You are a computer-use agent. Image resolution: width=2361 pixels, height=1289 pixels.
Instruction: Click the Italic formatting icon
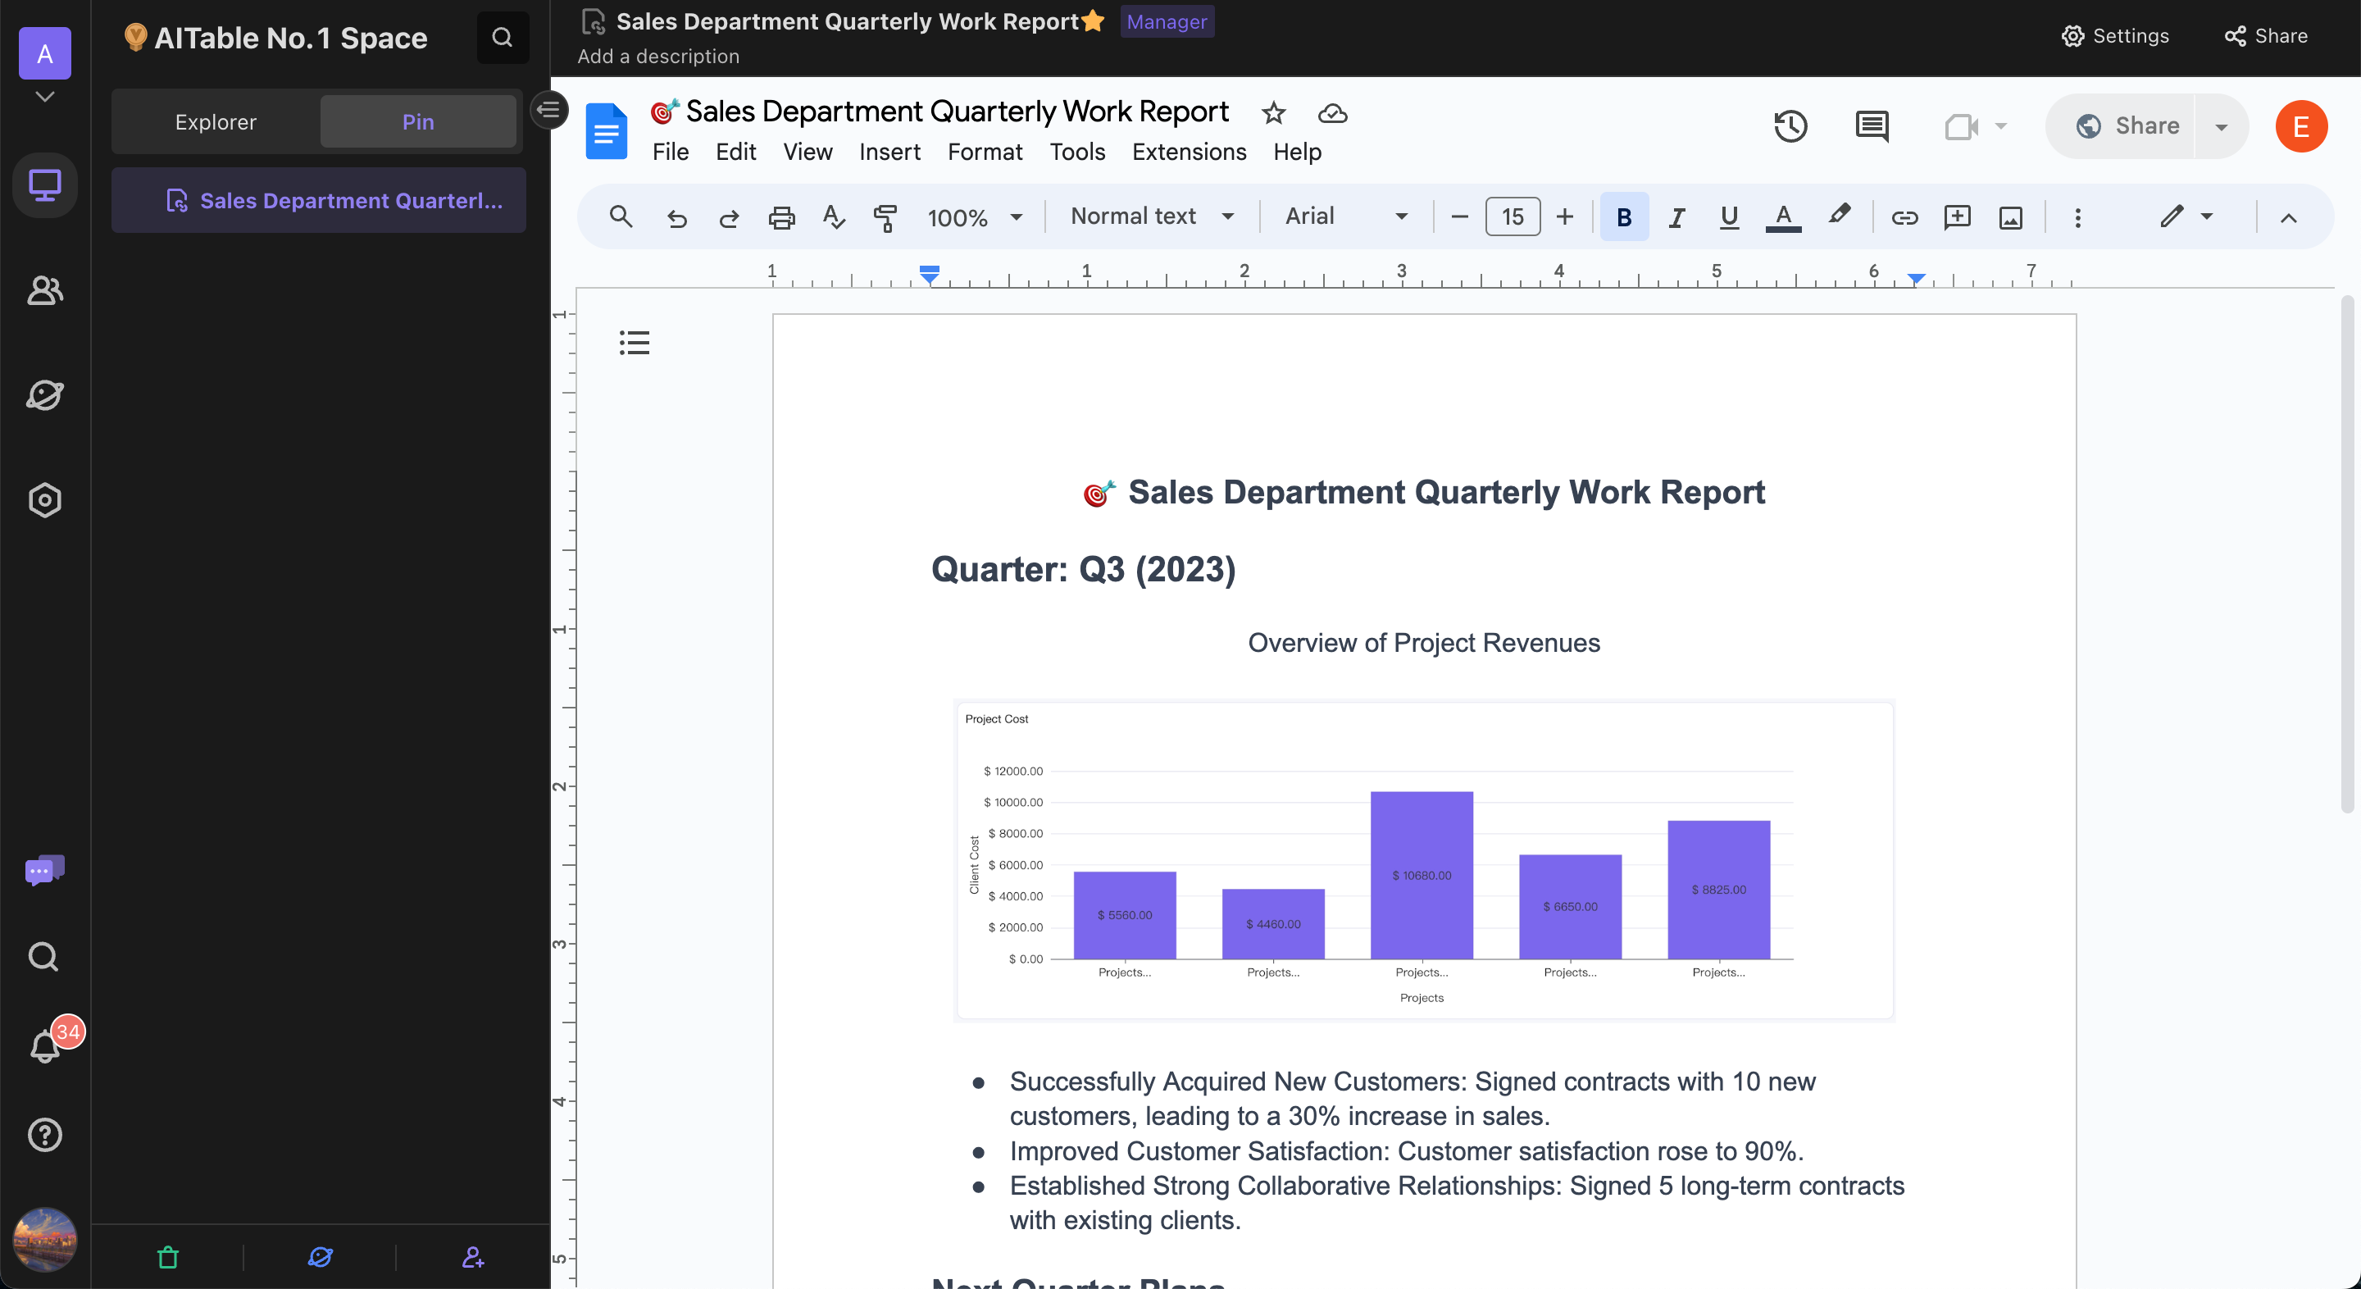click(1677, 217)
